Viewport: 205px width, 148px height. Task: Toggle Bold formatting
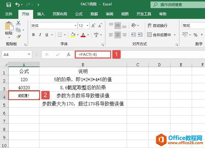[x=33, y=35]
